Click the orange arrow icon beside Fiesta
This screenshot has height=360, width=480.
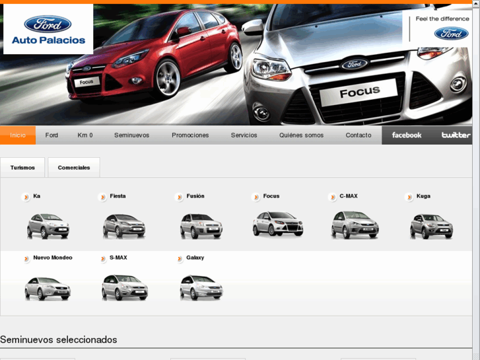click(x=102, y=197)
